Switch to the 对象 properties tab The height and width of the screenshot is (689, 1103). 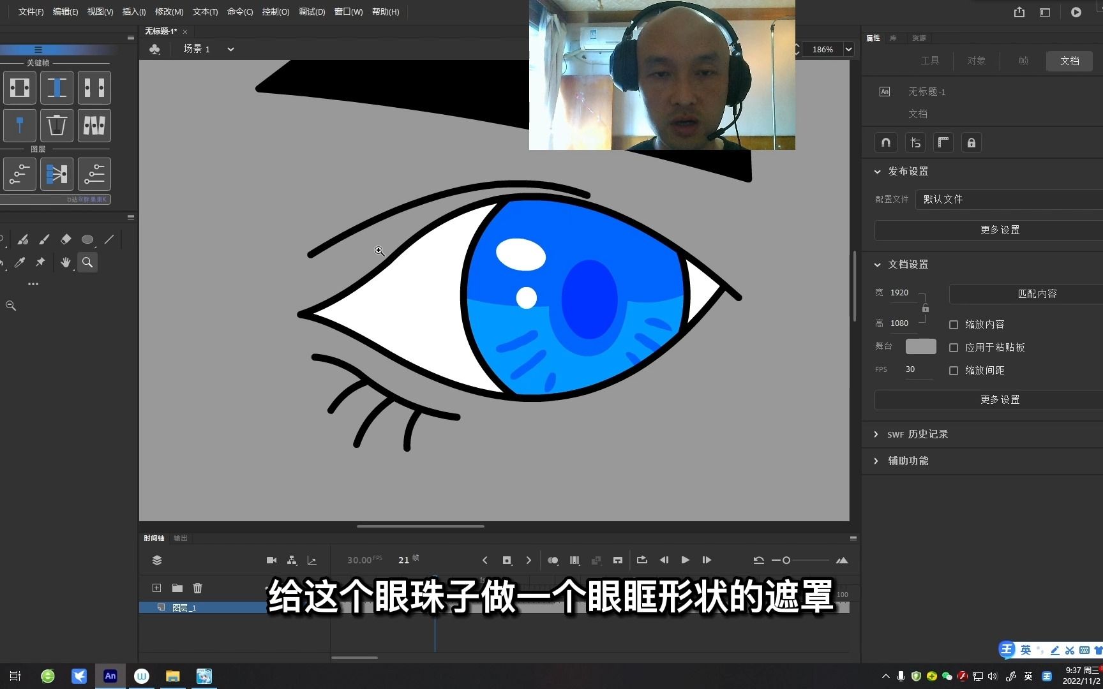click(977, 61)
